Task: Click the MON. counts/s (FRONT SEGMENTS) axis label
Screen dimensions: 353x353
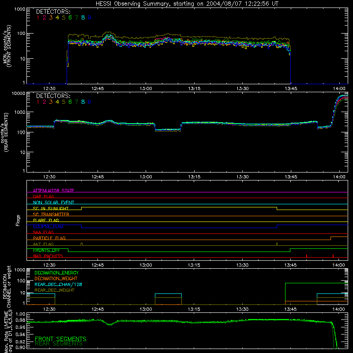Action: pyautogui.click(x=7, y=46)
